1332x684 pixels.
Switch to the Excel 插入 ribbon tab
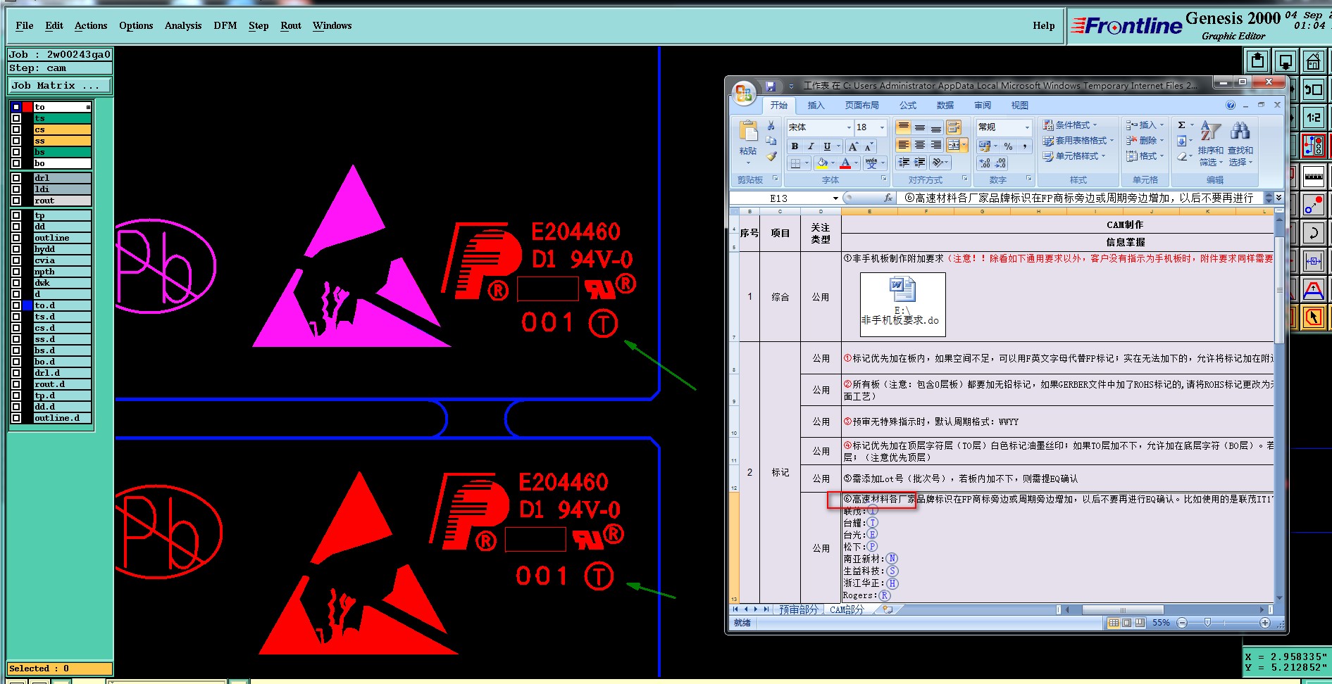click(816, 106)
